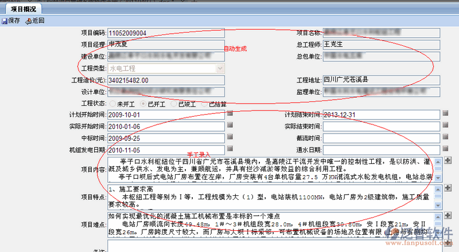
Task: Select the 已竣工 status radio button
Action: 174,104
